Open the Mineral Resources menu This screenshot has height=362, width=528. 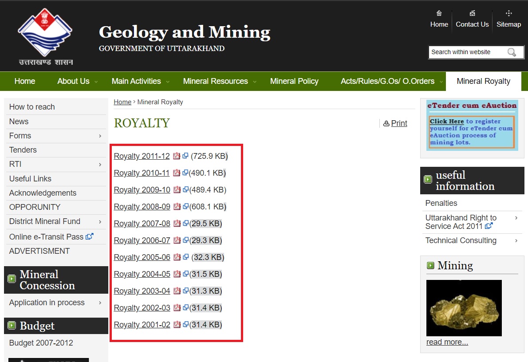[x=215, y=81]
